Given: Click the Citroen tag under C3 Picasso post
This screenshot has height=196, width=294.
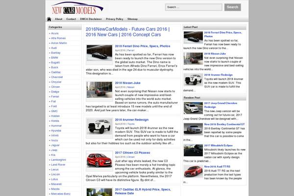Looking at the screenshot, I should tap(131, 157).
